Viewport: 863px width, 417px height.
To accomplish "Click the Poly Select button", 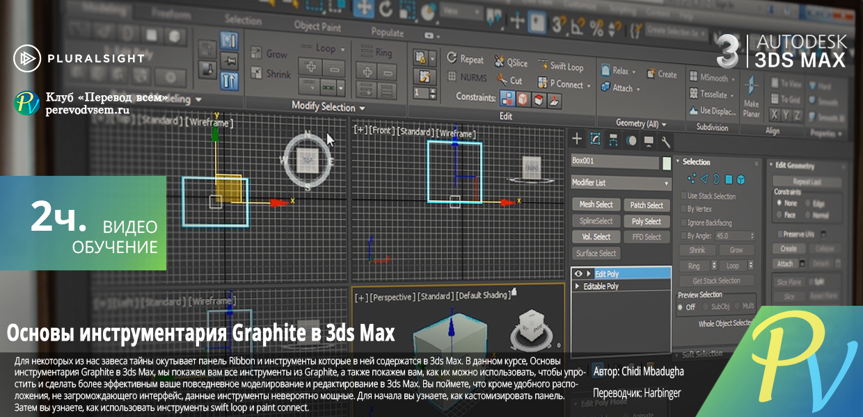I will click(647, 221).
